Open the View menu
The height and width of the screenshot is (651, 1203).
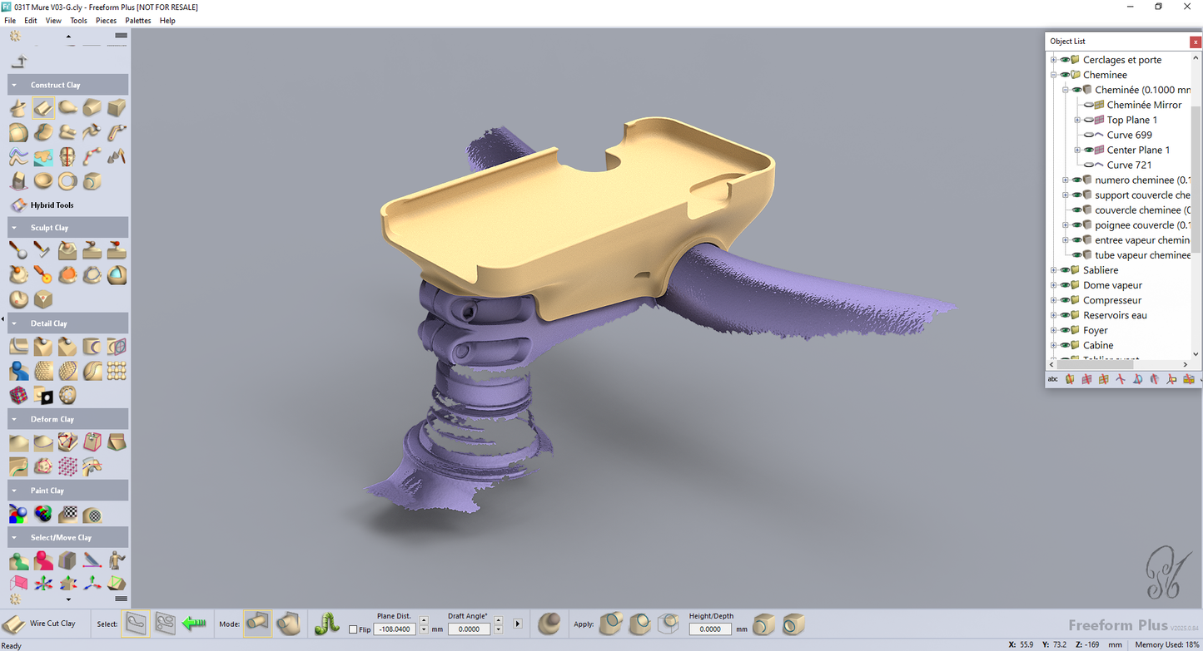(53, 21)
